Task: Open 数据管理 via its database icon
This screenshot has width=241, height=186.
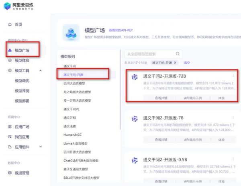Action: coord(10,173)
